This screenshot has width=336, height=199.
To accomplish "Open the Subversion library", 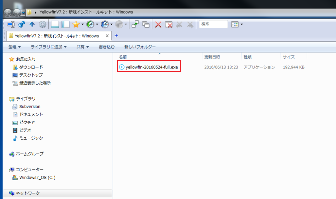I will pos(30,107).
